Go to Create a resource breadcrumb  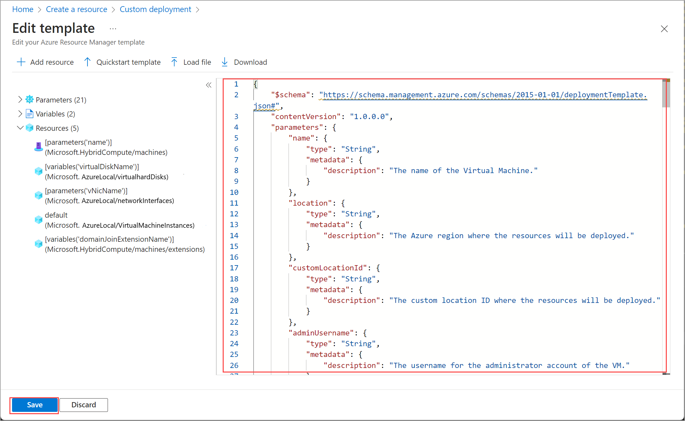(x=76, y=9)
